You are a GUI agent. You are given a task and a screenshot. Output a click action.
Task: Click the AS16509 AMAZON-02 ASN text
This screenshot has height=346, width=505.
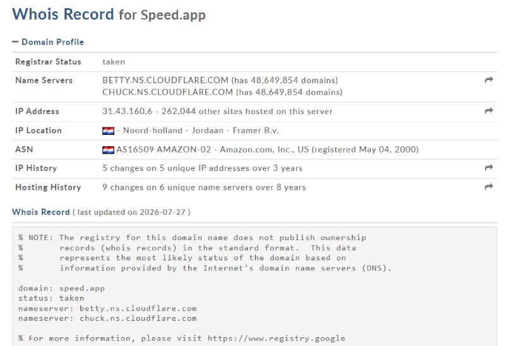point(163,149)
